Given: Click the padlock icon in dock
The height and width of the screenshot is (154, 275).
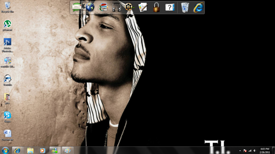Looking at the screenshot, I should 156,7.
